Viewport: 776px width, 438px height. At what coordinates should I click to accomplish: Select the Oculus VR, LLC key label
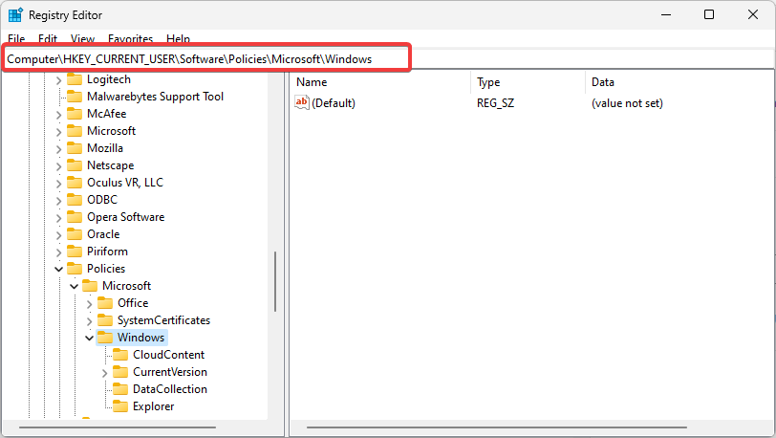124,183
